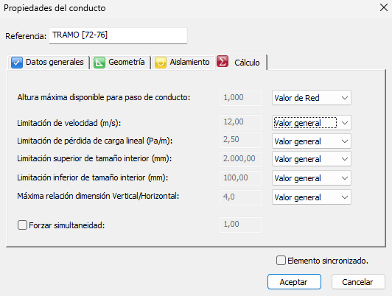Enable the Forzar simultaneidad checkbox
Screen dimensions: 392x296
pyautogui.click(x=22, y=225)
